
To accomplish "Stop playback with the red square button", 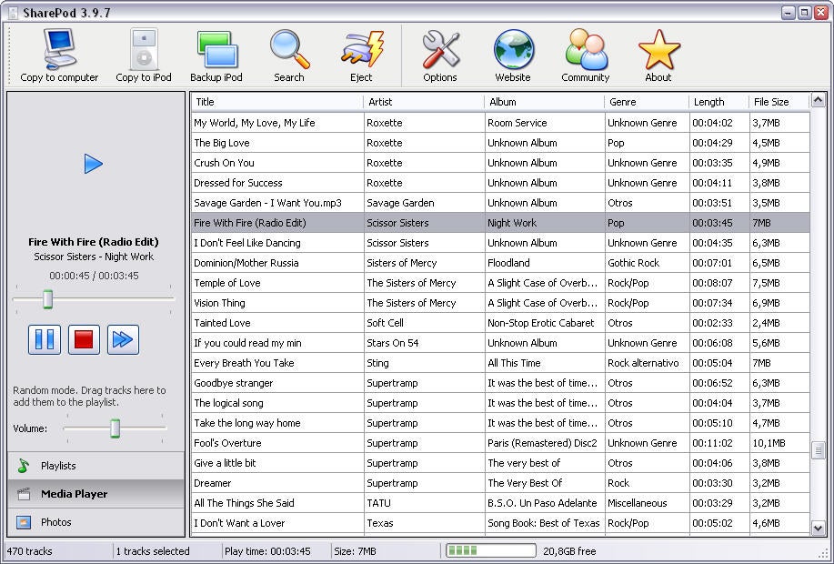I will [x=84, y=339].
